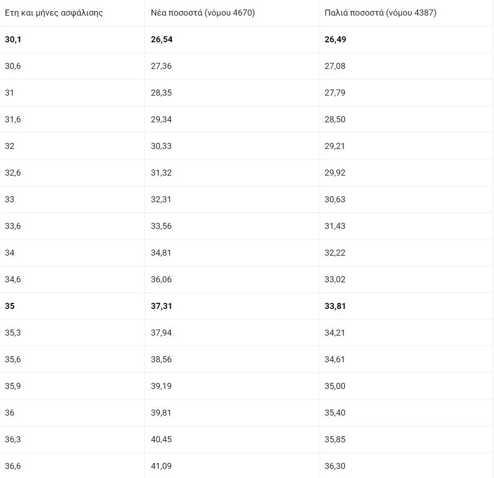494x478 pixels.
Task: Select the 'Νέα ποσοστά (νόμου 4670)' header
Action: 203,13
